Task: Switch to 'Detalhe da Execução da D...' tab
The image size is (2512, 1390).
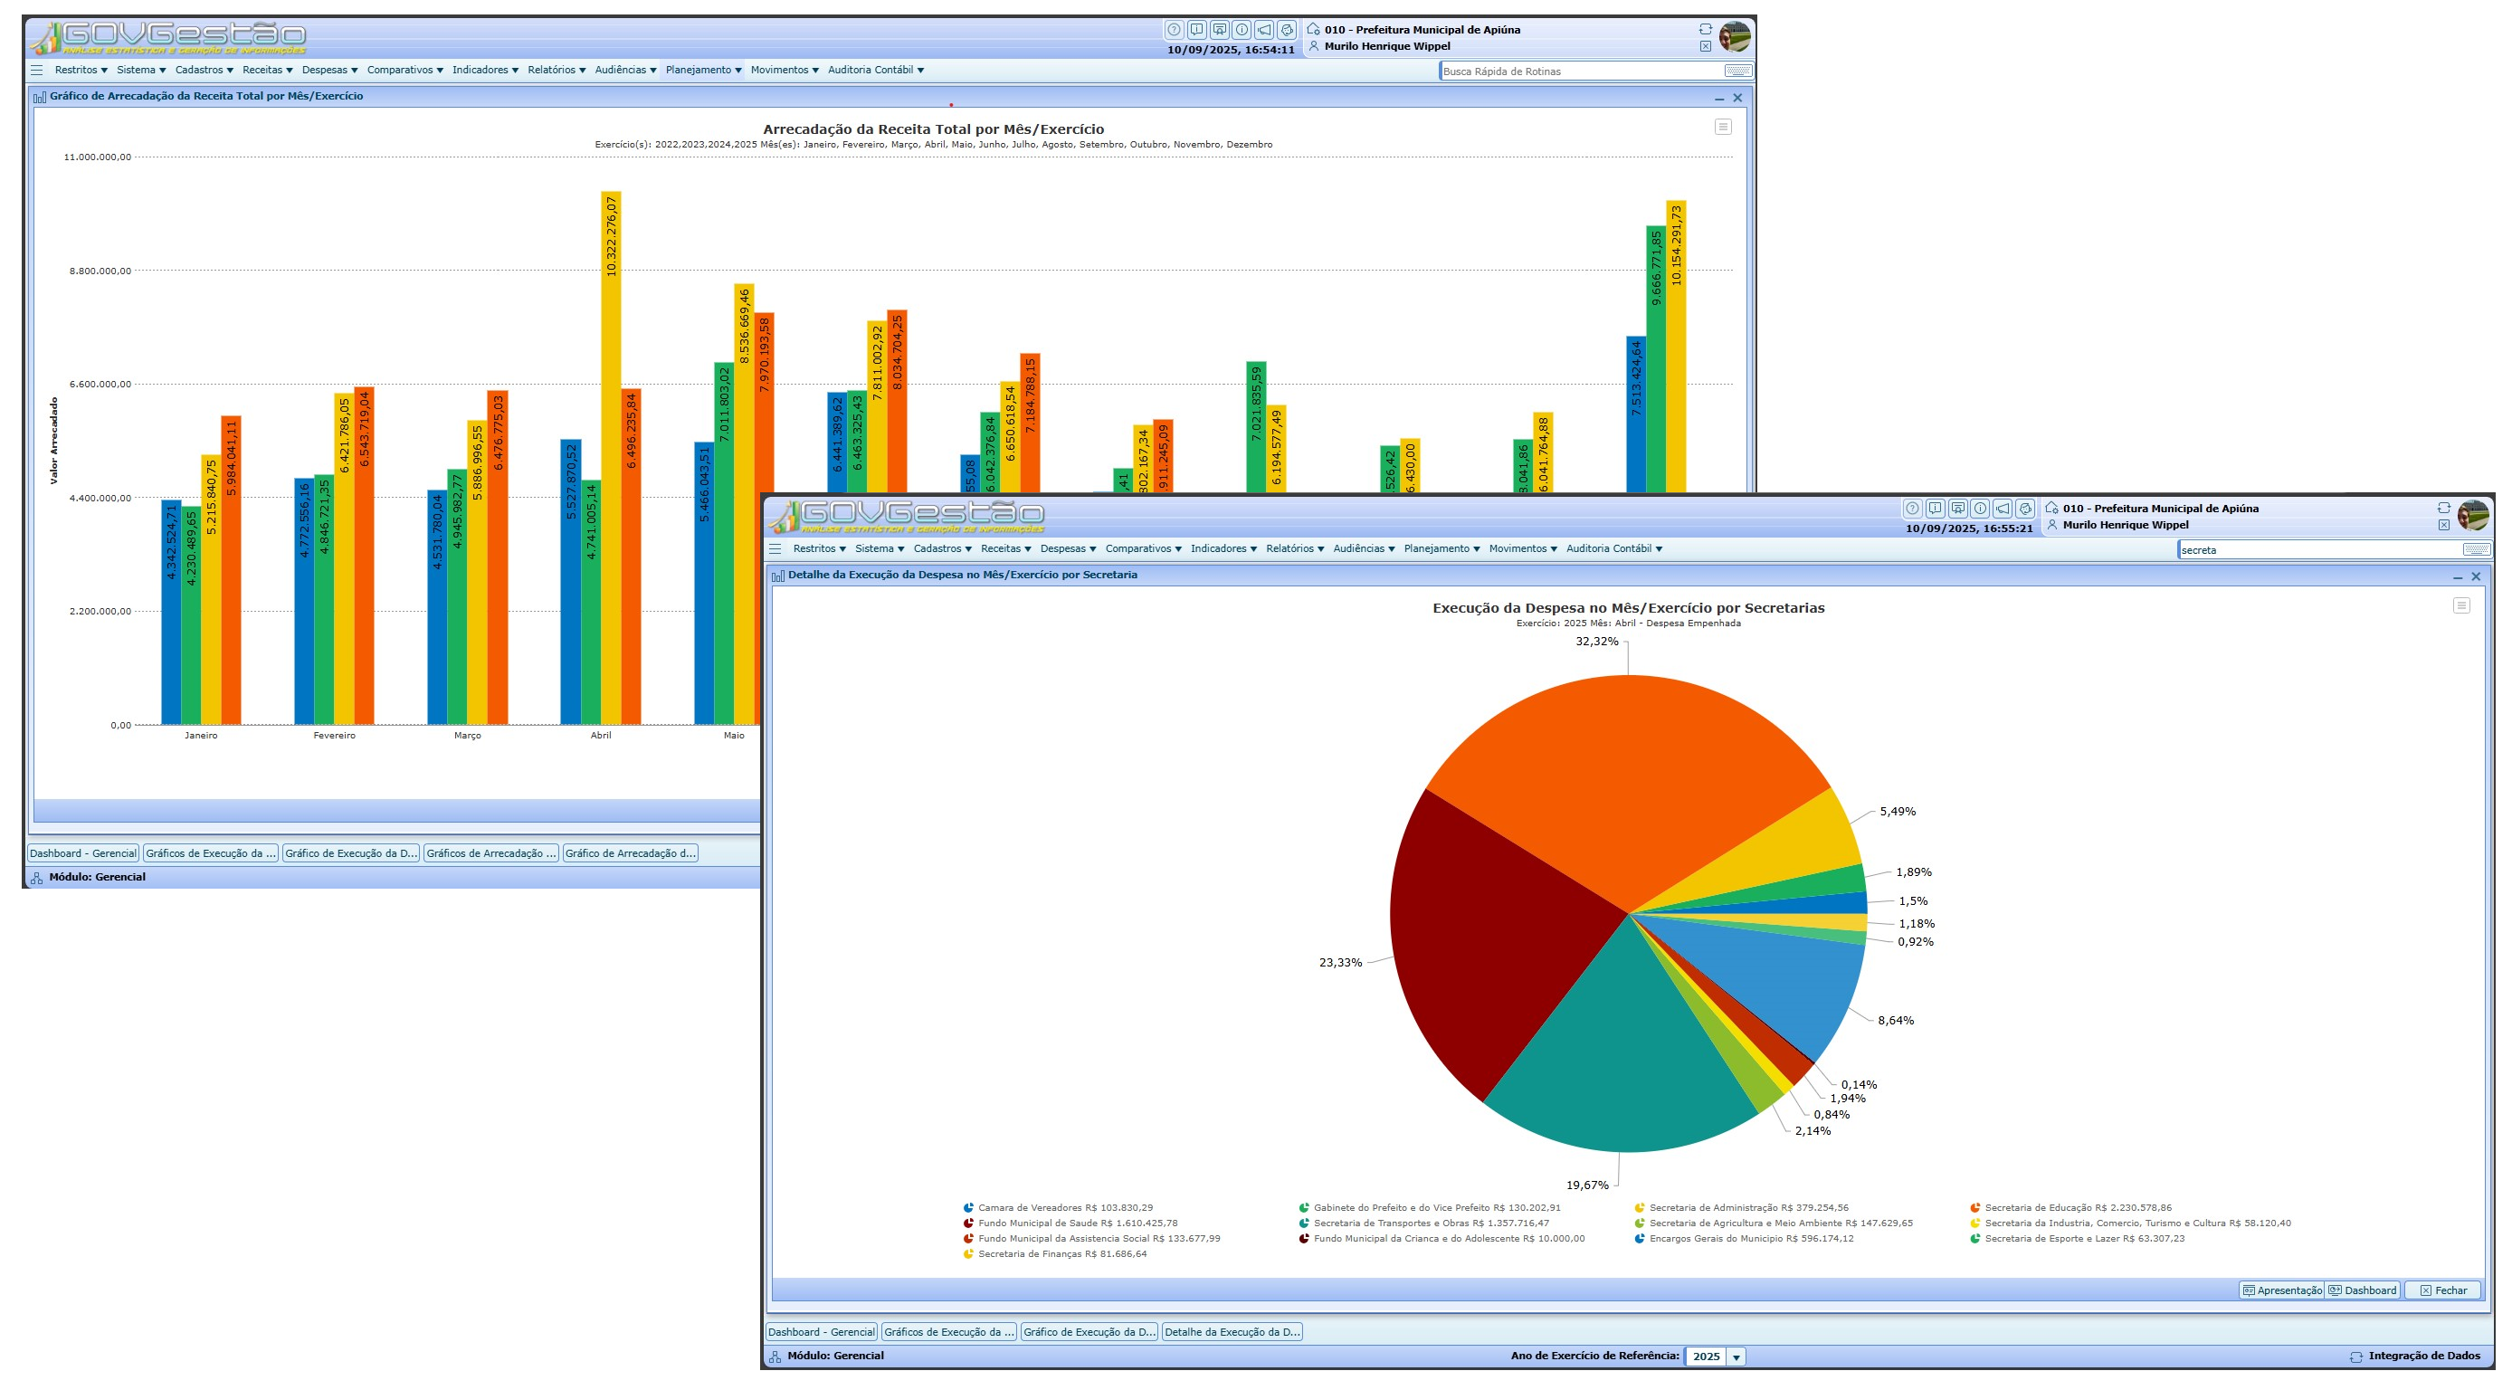Action: point(1232,1332)
